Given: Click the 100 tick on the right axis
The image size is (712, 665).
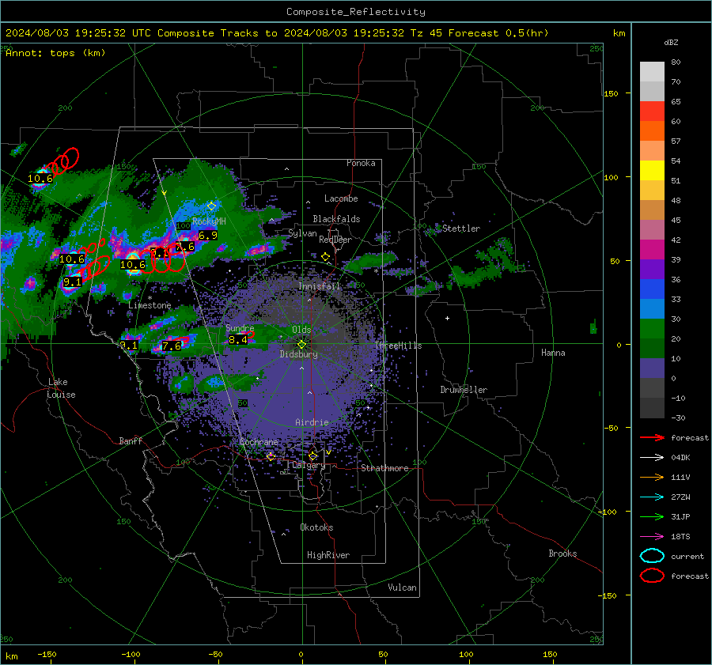Looking at the screenshot, I should click(x=611, y=177).
